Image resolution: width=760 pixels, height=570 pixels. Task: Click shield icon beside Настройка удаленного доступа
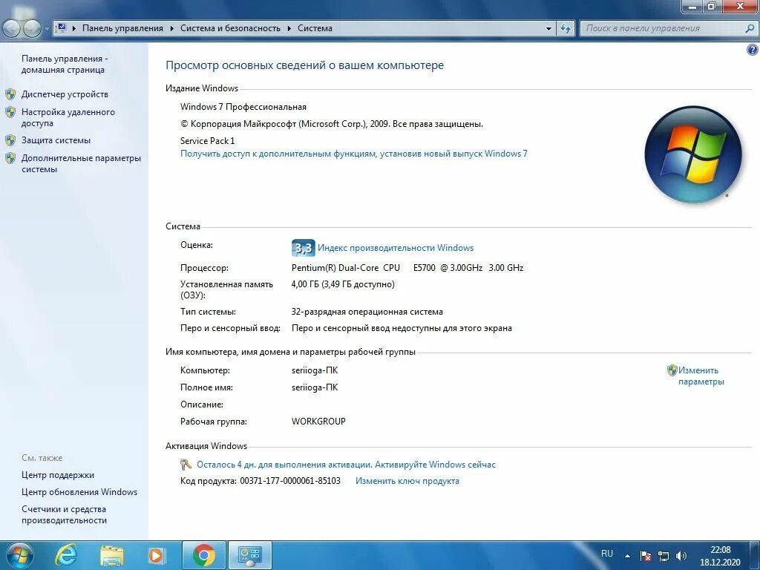[x=10, y=112]
